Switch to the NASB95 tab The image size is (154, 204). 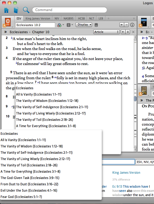tap(69, 18)
